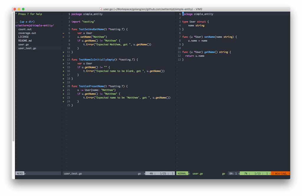
Task: Click the NERD label in the tree statusline
Action: [x=19, y=173]
